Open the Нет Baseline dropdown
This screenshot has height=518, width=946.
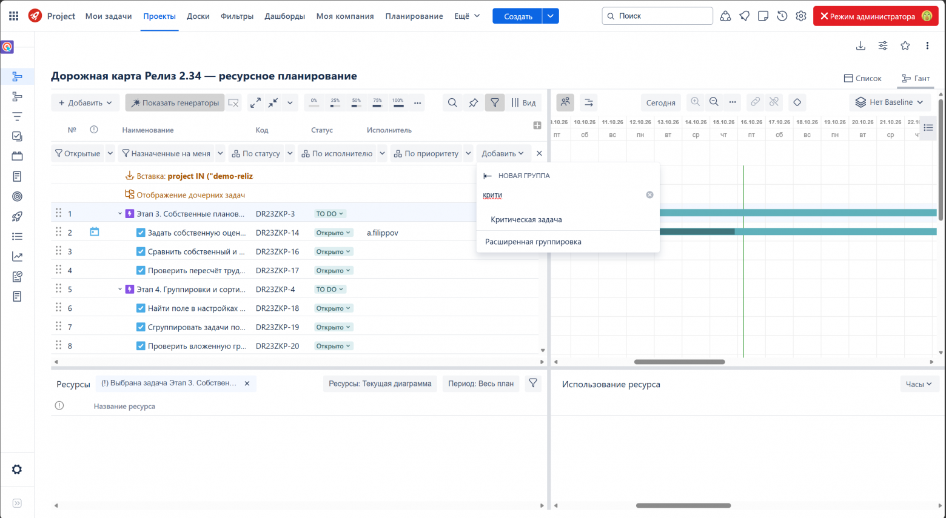(x=890, y=102)
